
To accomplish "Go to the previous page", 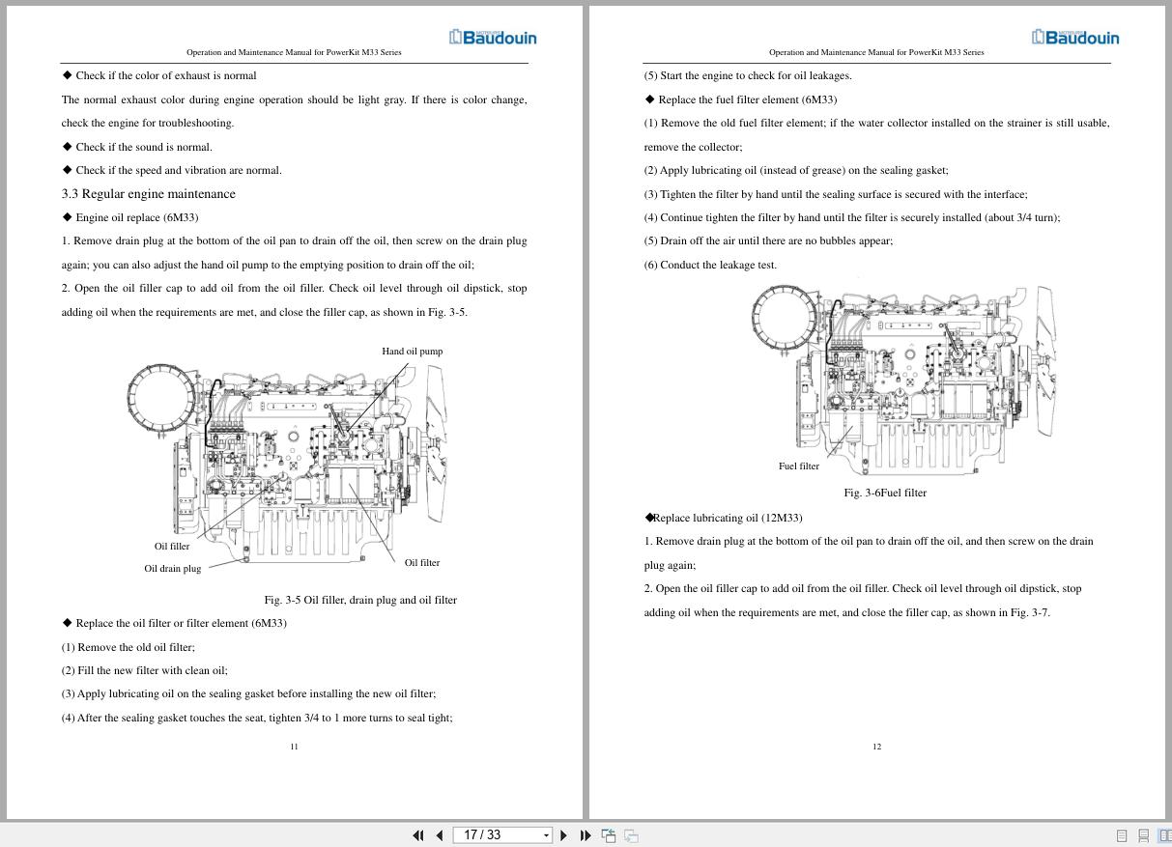I will click(440, 835).
